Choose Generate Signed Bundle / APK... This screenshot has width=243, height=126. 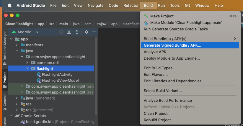(190, 45)
